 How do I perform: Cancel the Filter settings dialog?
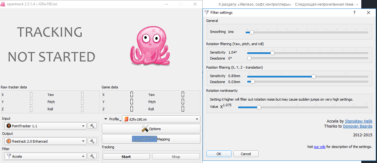click(x=246, y=154)
